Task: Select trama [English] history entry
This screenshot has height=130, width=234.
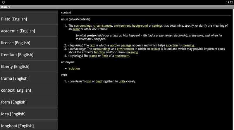Action: pyautogui.click(x=15, y=78)
